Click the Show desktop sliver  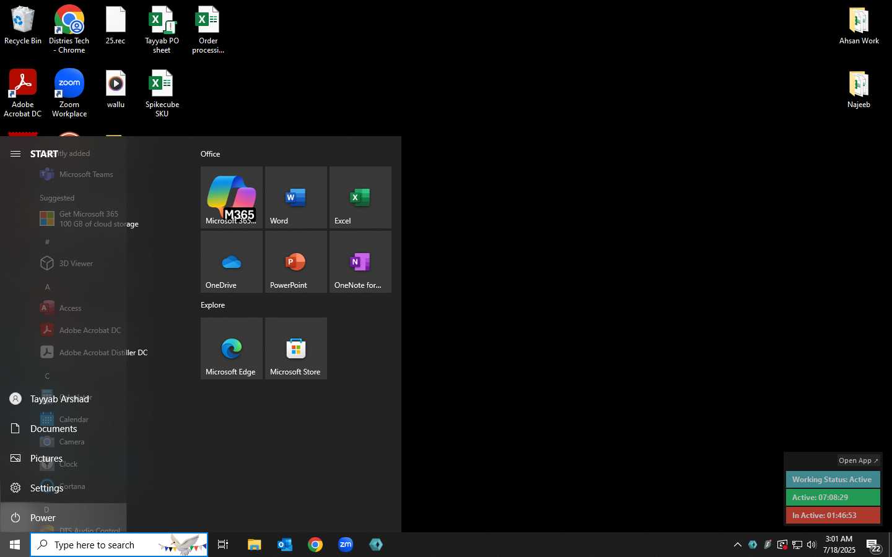890,545
